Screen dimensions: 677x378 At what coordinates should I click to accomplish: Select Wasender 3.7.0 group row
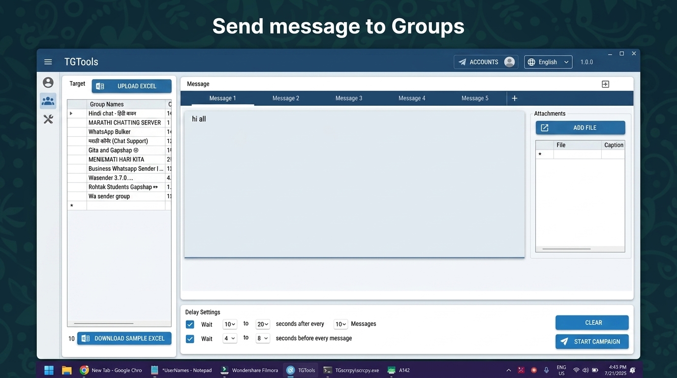click(x=119, y=178)
